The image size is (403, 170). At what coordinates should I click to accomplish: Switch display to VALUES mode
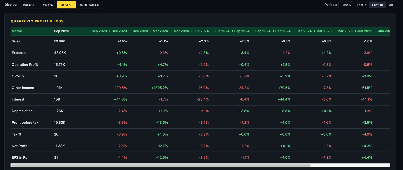point(29,4)
